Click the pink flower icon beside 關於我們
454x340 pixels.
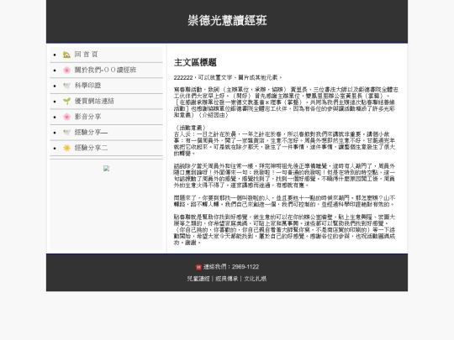click(x=66, y=70)
